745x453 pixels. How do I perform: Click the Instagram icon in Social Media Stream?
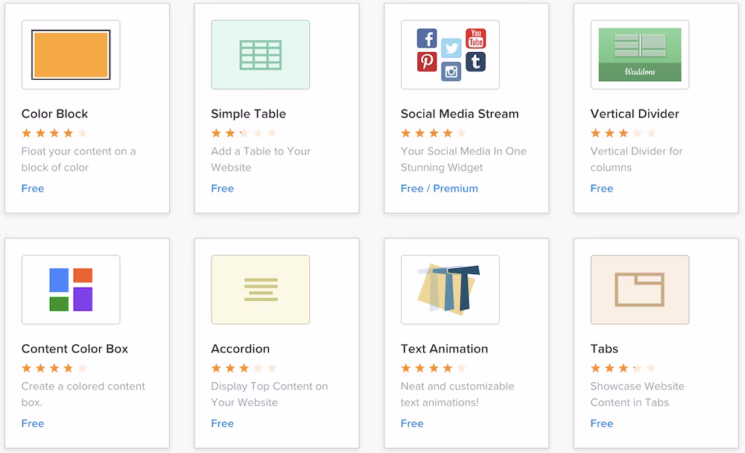coord(451,72)
